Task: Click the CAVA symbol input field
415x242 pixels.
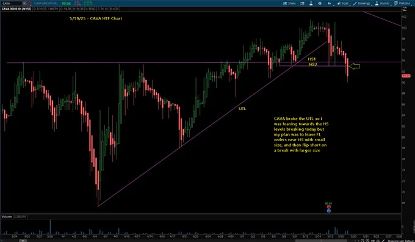Action: [x=11, y=4]
